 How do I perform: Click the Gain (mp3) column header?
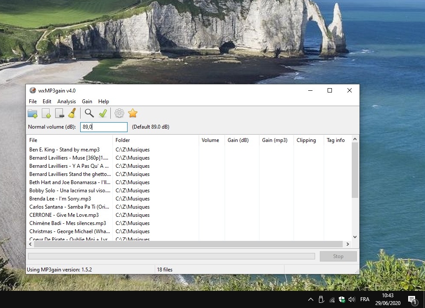(276, 140)
